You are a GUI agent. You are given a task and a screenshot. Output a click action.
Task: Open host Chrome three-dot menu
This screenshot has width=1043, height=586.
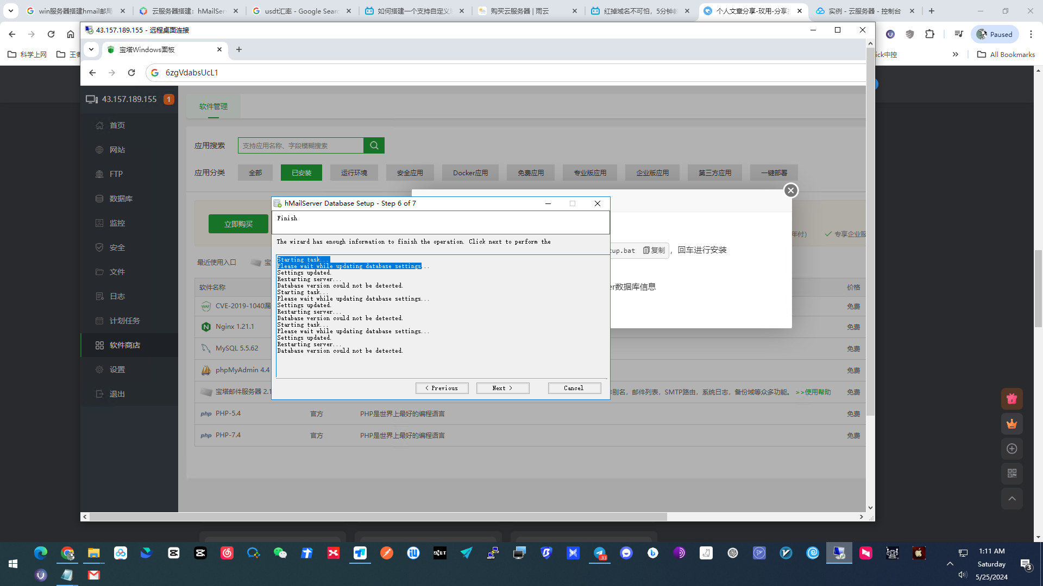pyautogui.click(x=1031, y=34)
